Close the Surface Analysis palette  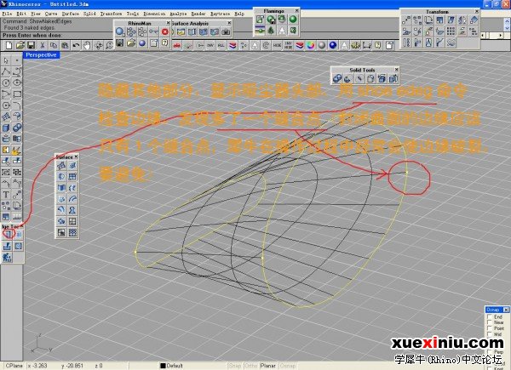pos(229,23)
